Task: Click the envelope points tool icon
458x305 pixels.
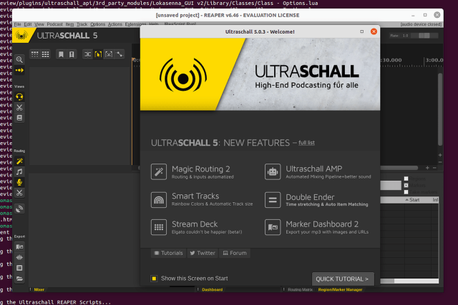Action: tap(120, 54)
